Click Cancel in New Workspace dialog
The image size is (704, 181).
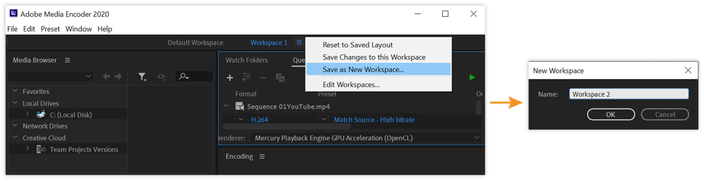tap(665, 115)
